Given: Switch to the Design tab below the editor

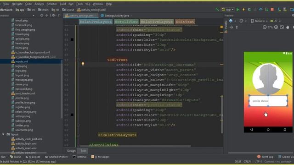Looking at the screenshot, I should point(72,151).
